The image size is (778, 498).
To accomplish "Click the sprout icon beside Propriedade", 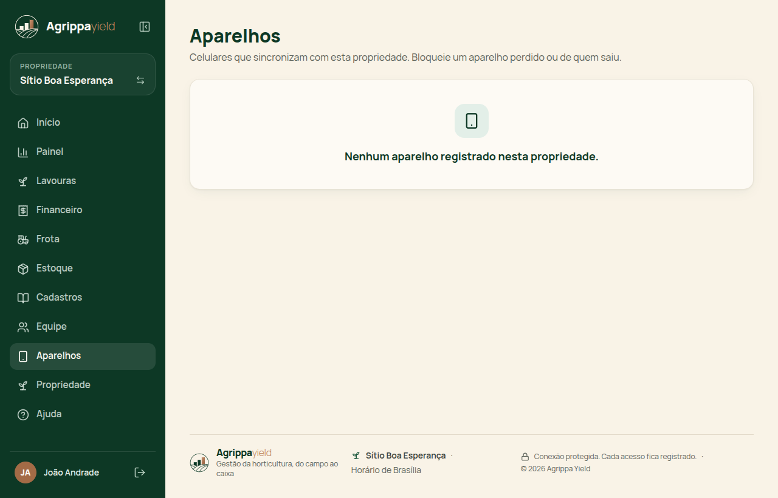I will 23,385.
